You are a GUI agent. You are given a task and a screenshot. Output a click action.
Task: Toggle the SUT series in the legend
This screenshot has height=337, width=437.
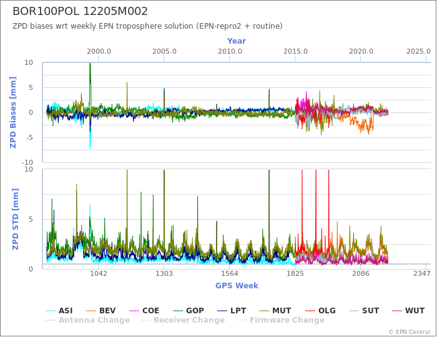(364, 311)
